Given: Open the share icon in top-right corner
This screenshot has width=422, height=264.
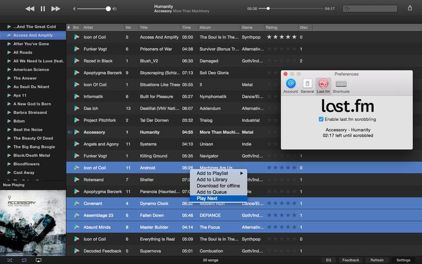Looking at the screenshot, I should click(410, 8).
